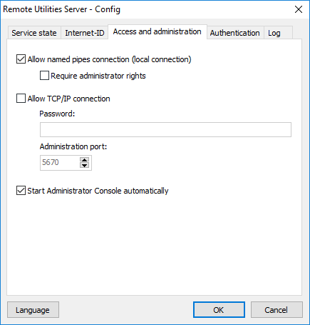
Task: Increase administration port with up arrow
Action: point(85,159)
